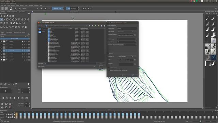Toggle visibility eye of the topmost layer
Screen dimensions: 218x123
tap(1, 42)
